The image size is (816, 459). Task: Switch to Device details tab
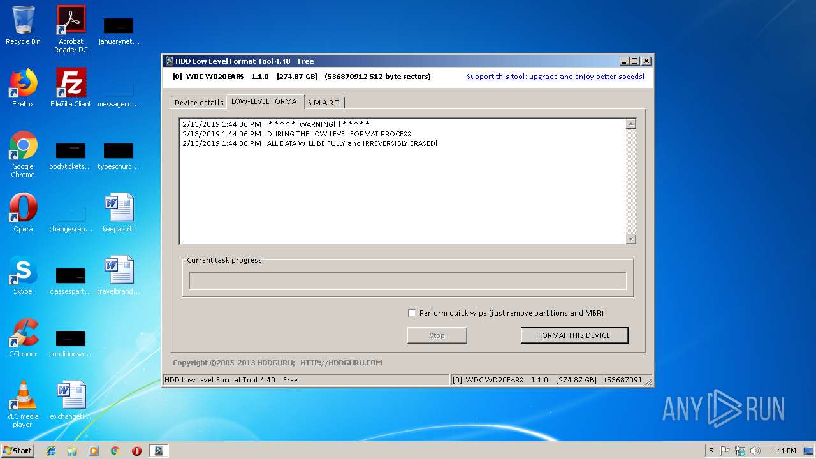[x=199, y=103]
